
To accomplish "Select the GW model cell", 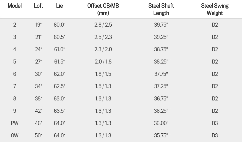I will pyautogui.click(x=15, y=136).
